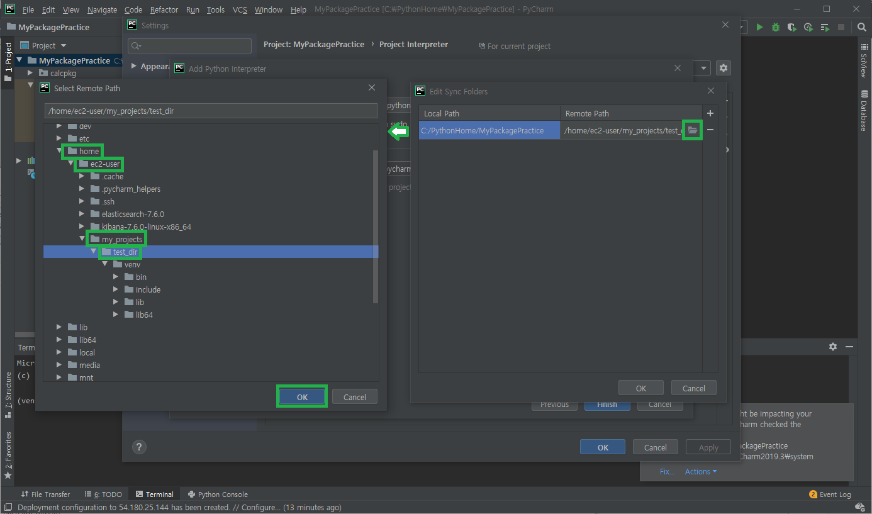Open the Navigate menu

102,9
